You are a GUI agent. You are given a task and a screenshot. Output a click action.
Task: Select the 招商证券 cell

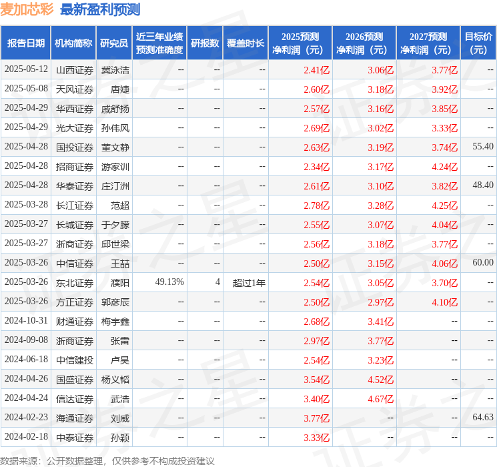coord(75,167)
